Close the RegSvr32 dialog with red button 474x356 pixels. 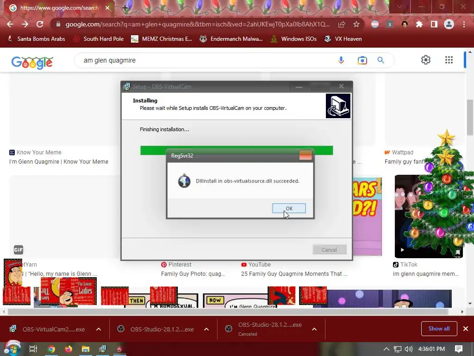[306, 155]
